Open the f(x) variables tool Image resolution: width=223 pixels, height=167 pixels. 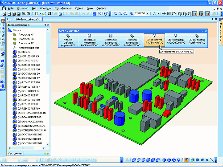coord(99,14)
